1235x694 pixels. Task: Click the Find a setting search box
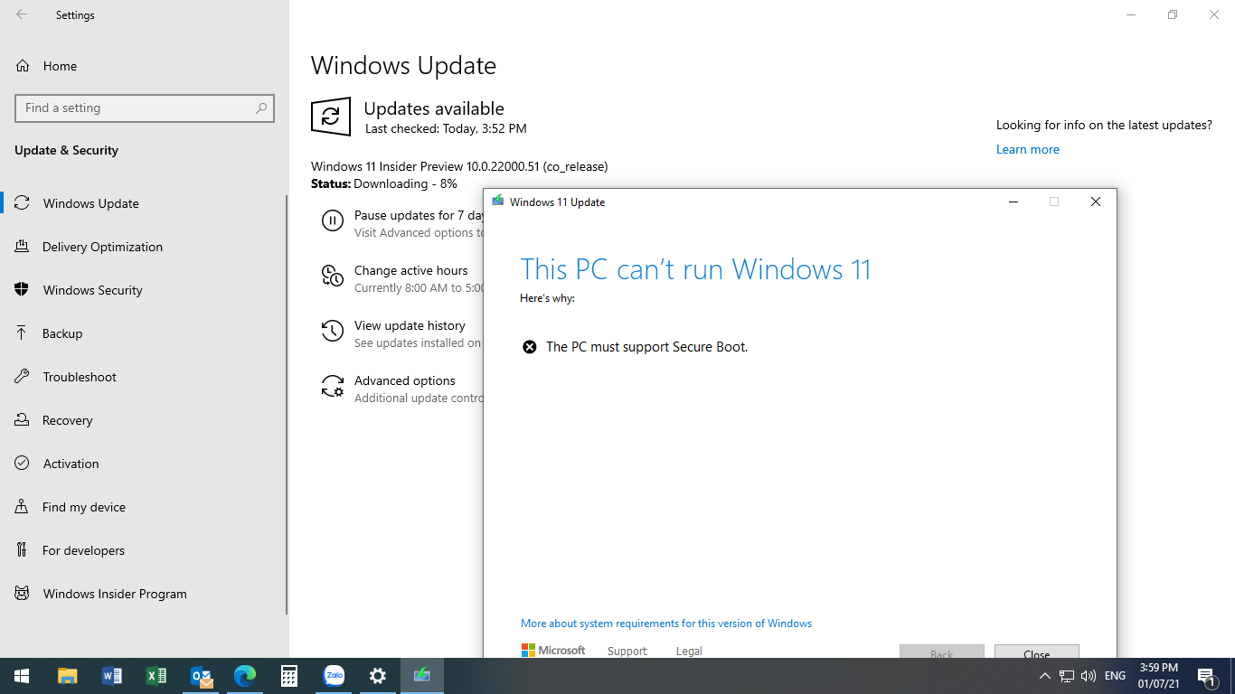click(x=145, y=108)
